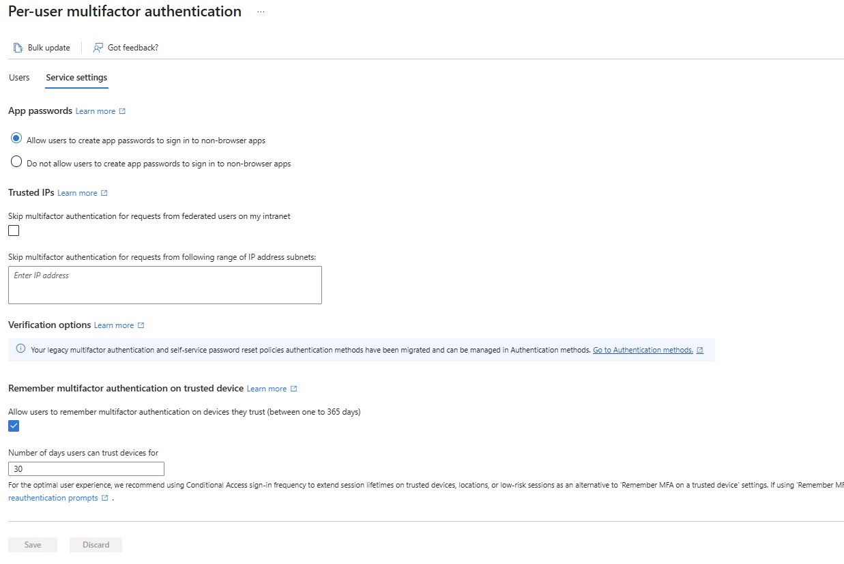844x564 pixels.
Task: Click the Bulk update icon
Action: coord(18,48)
